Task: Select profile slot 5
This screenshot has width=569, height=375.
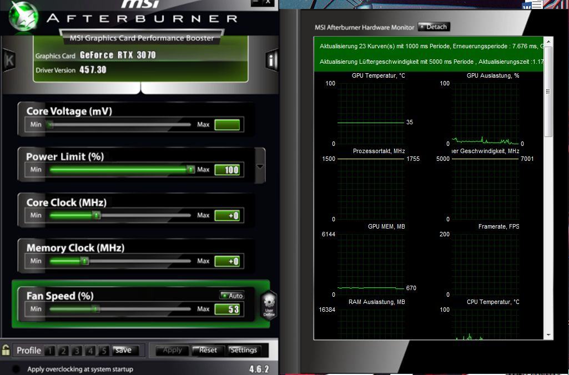Action: pyautogui.click(x=104, y=351)
